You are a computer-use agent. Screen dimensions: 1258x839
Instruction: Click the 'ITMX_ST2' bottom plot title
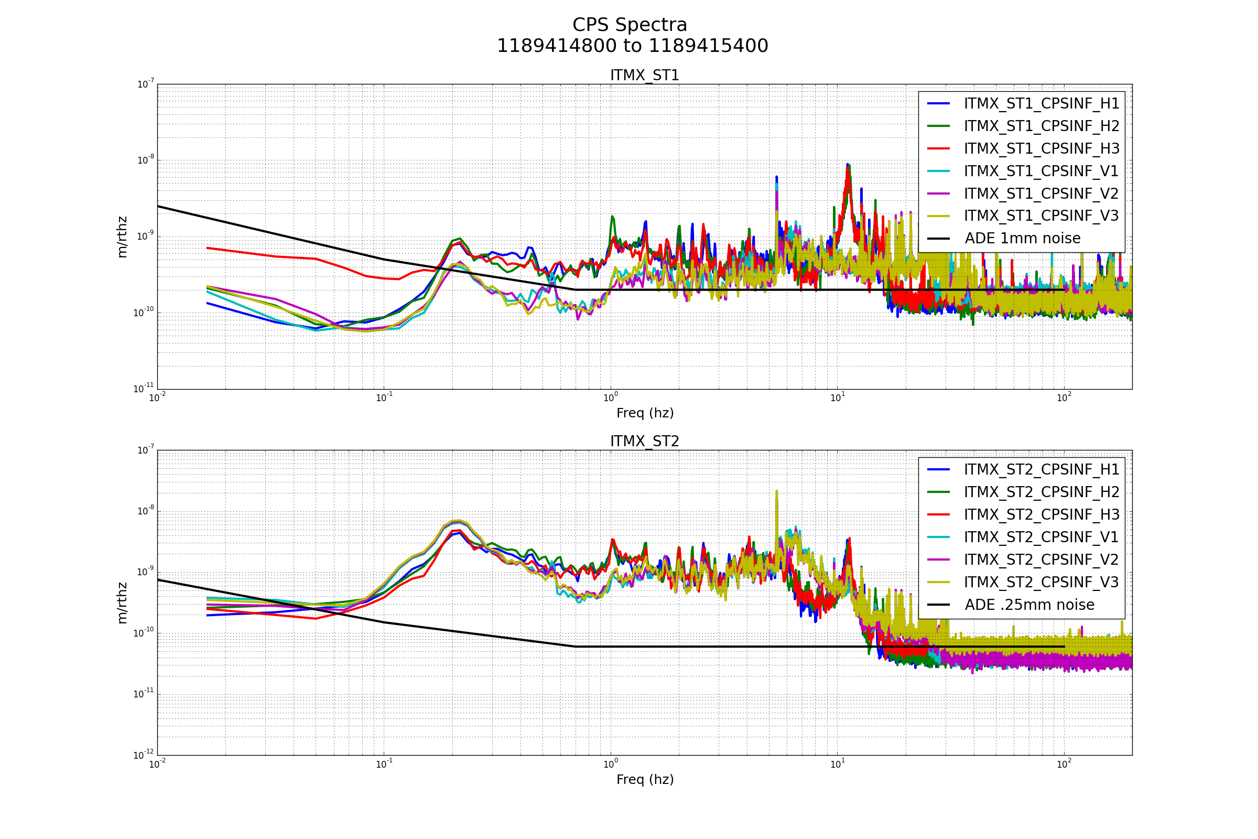click(x=645, y=442)
